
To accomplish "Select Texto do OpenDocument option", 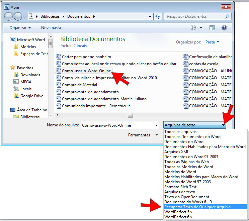I will click(205, 197).
